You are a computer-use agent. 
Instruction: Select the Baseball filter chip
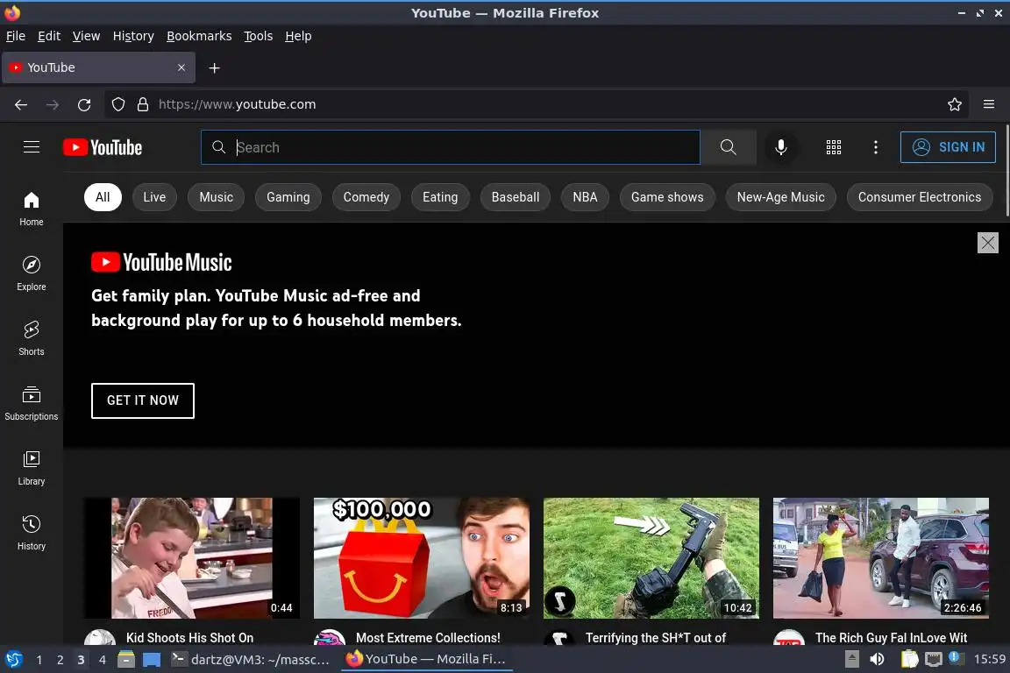point(516,197)
